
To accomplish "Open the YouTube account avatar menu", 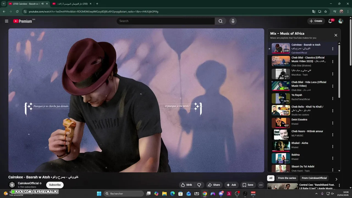I will pyautogui.click(x=341, y=21).
